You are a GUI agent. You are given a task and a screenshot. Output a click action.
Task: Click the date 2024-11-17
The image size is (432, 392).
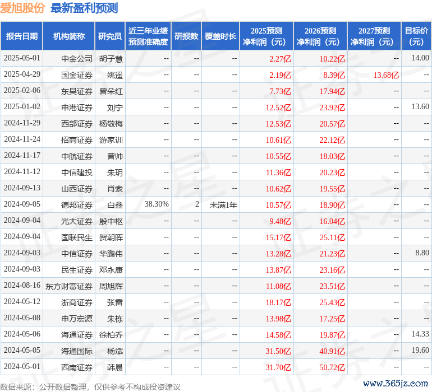click(x=22, y=156)
